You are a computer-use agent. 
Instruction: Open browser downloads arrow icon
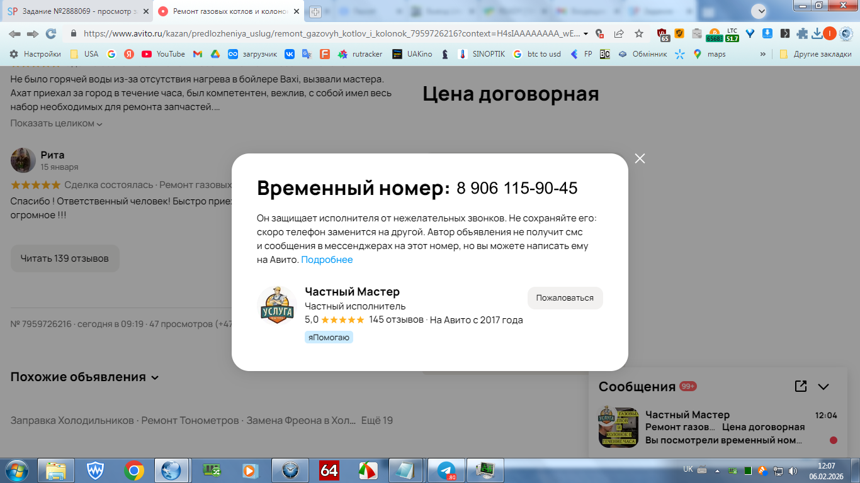[x=817, y=34]
